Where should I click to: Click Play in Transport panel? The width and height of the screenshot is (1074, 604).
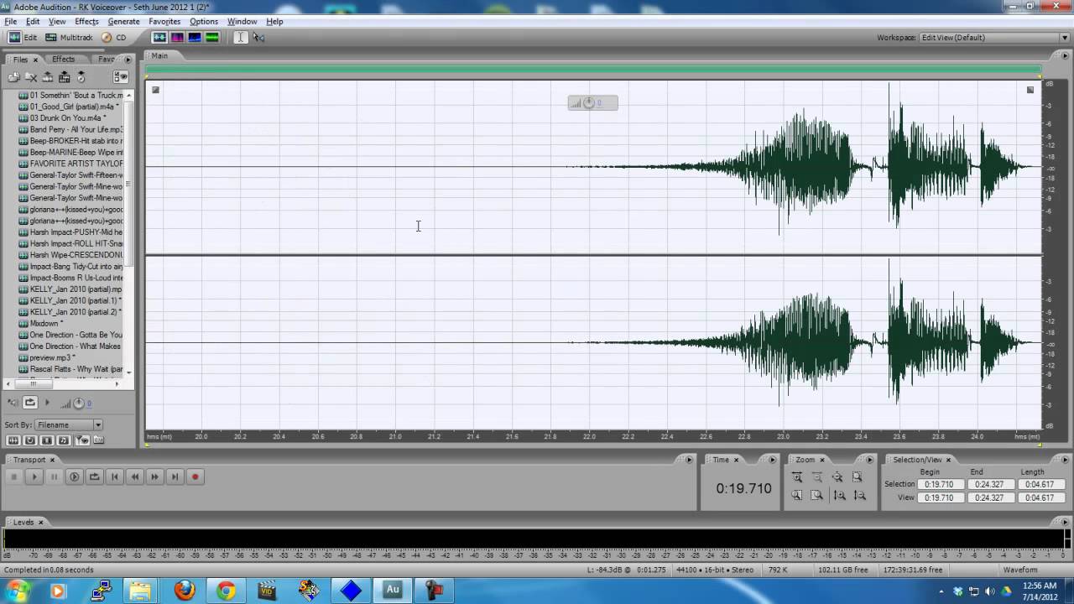[34, 476]
